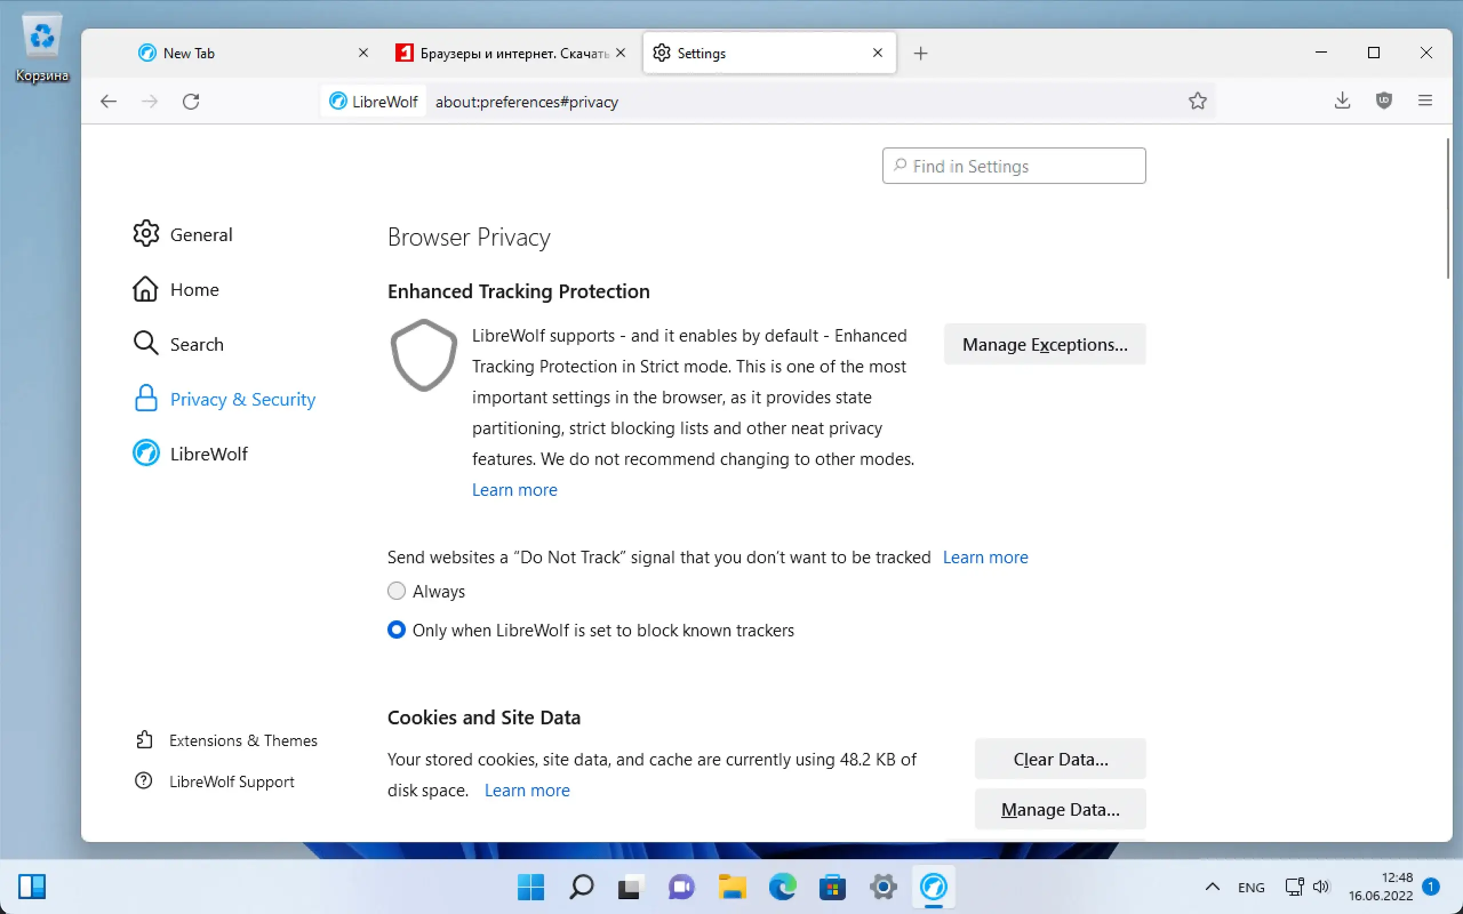
Task: Open the uBlock Origin shield extension
Action: tap(1384, 101)
